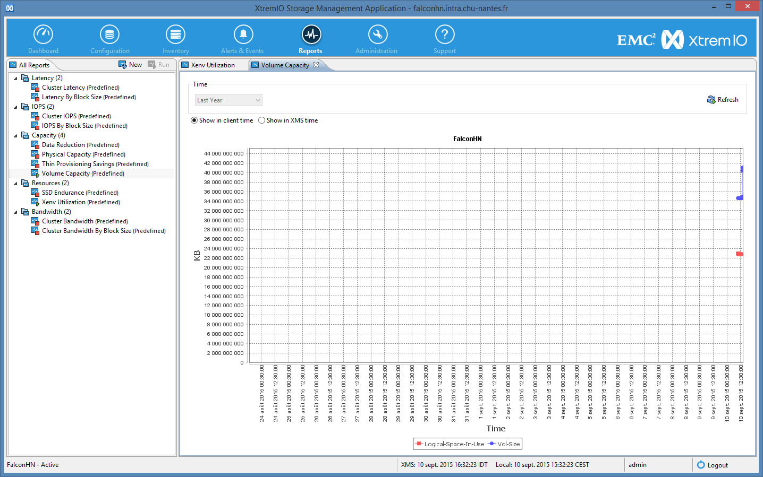This screenshot has height=477, width=763.
Task: Click the Support question mark icon
Action: coord(444,34)
